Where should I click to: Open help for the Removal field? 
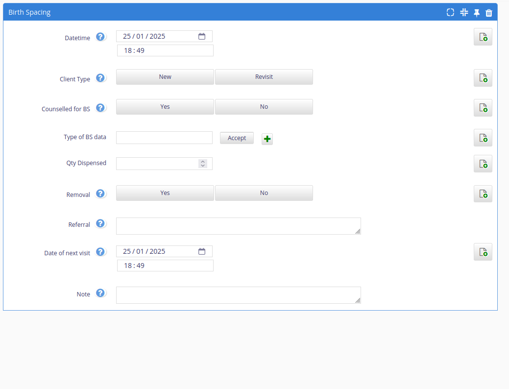(x=100, y=194)
